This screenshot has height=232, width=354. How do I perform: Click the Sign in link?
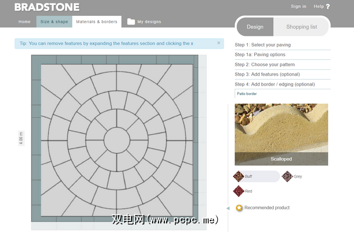point(299,6)
